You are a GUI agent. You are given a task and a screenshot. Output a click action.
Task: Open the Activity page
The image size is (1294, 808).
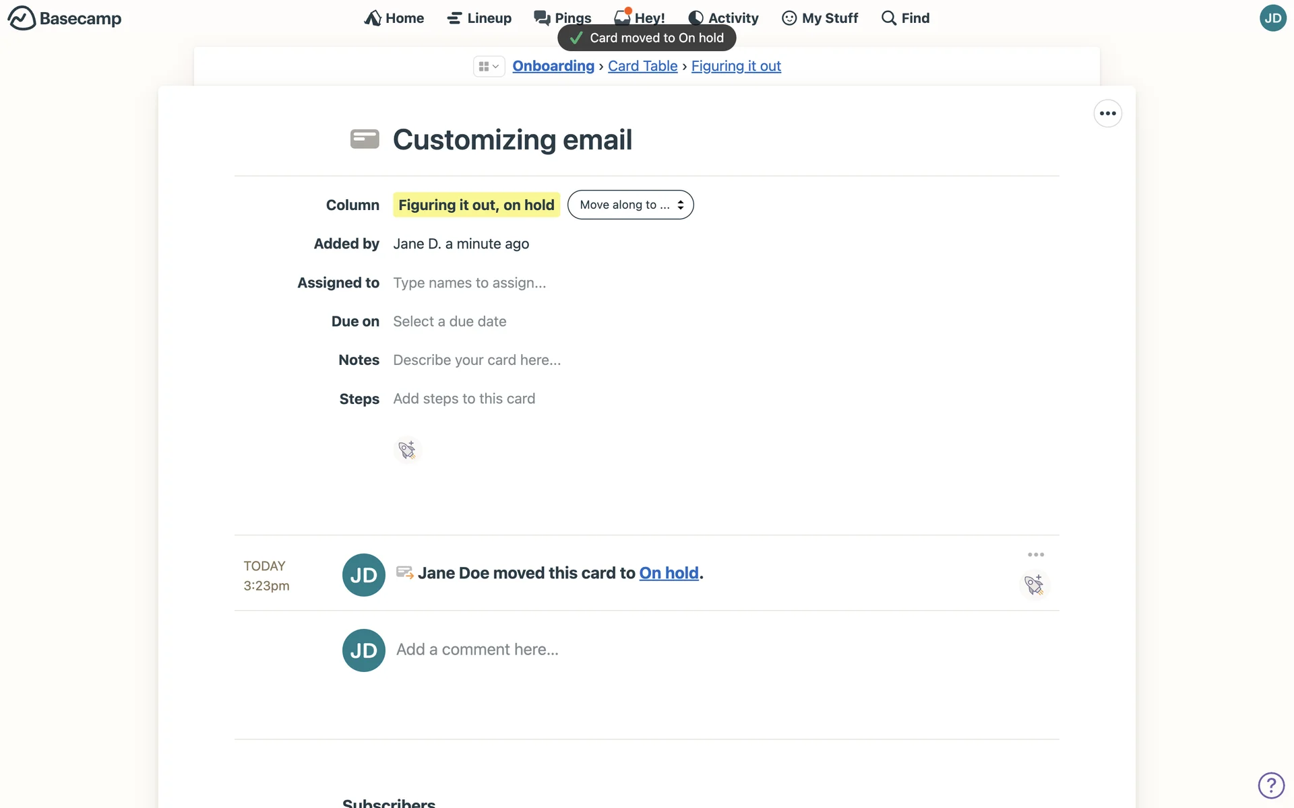click(723, 18)
